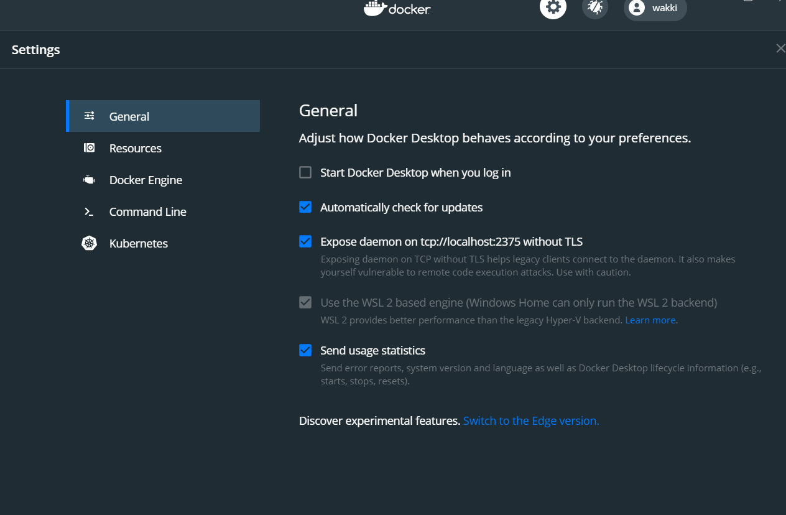Click the disabled WSL 2 based engine checkbox

[305, 303]
